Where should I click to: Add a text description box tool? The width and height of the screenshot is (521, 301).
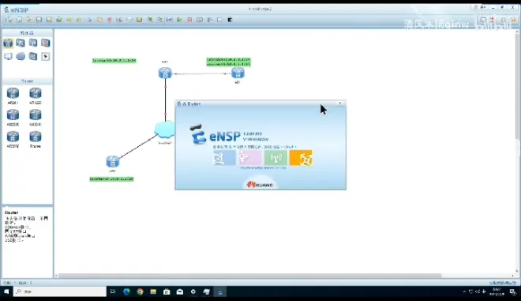click(x=129, y=20)
